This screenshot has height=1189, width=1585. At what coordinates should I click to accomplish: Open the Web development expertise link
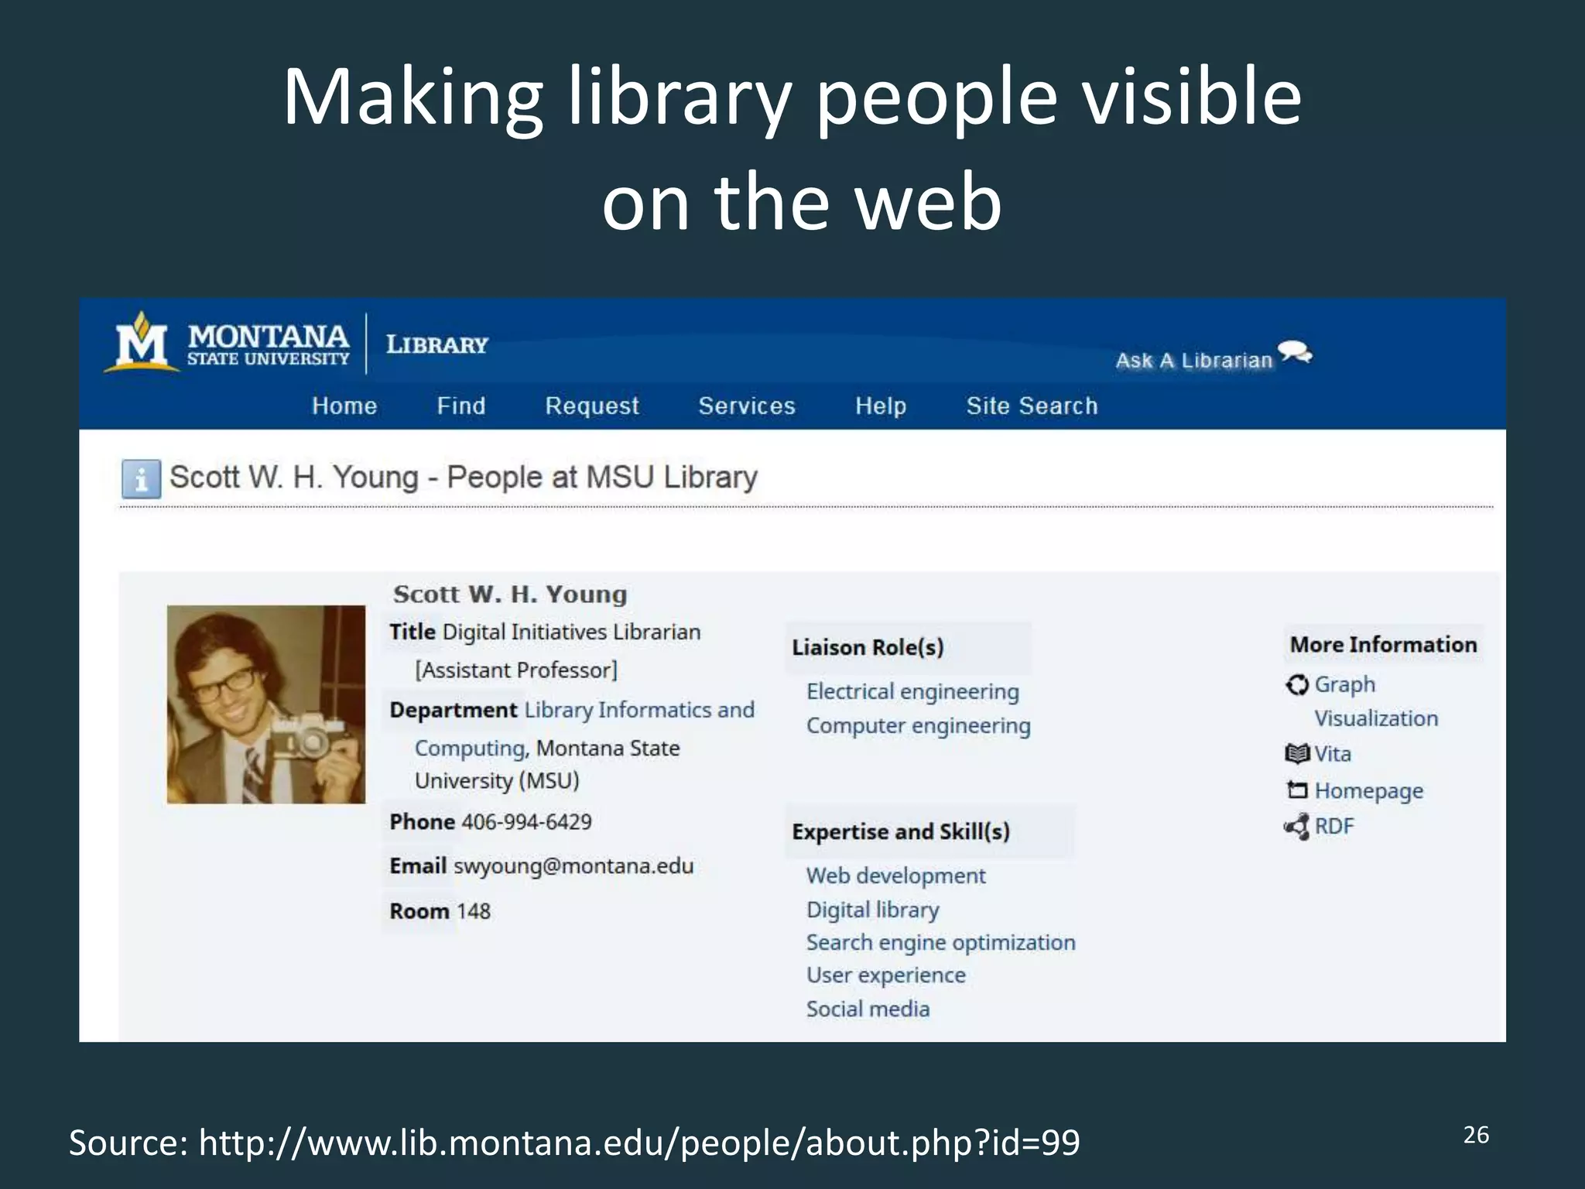point(895,875)
